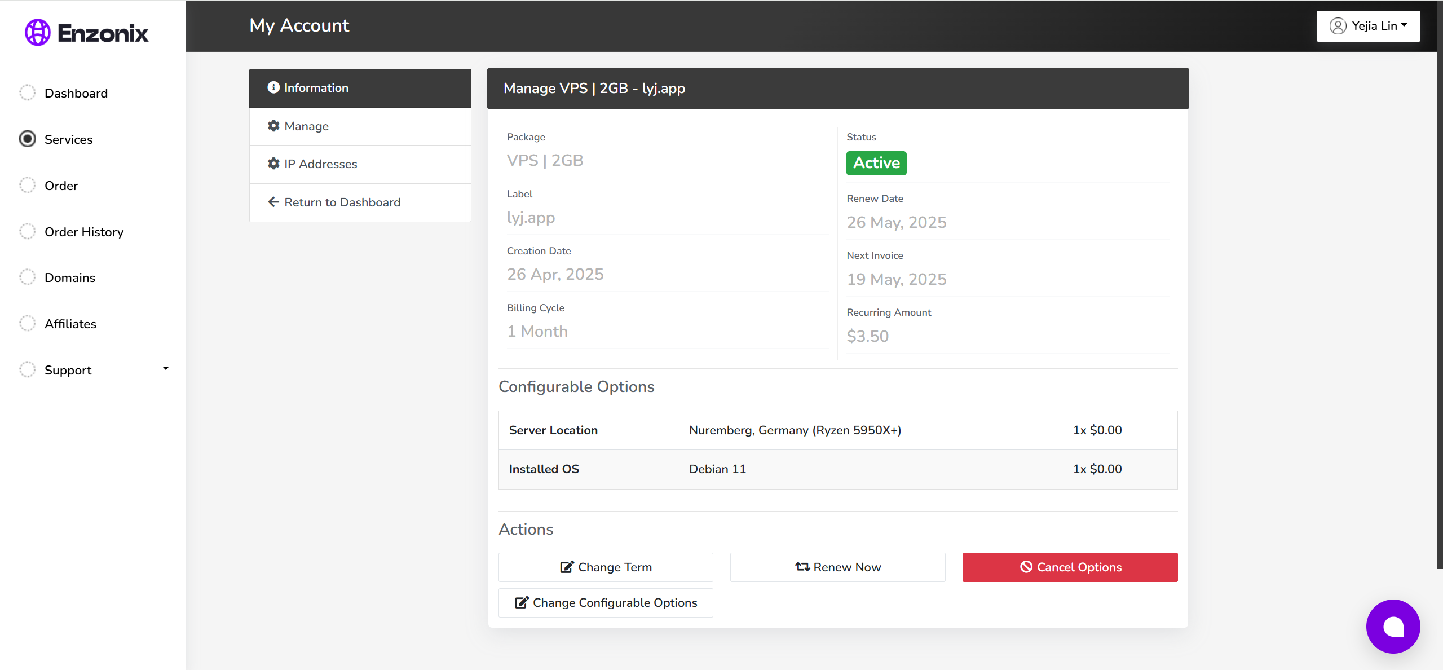1443x670 pixels.
Task: Expand the Support submenu arrow
Action: tap(166, 368)
